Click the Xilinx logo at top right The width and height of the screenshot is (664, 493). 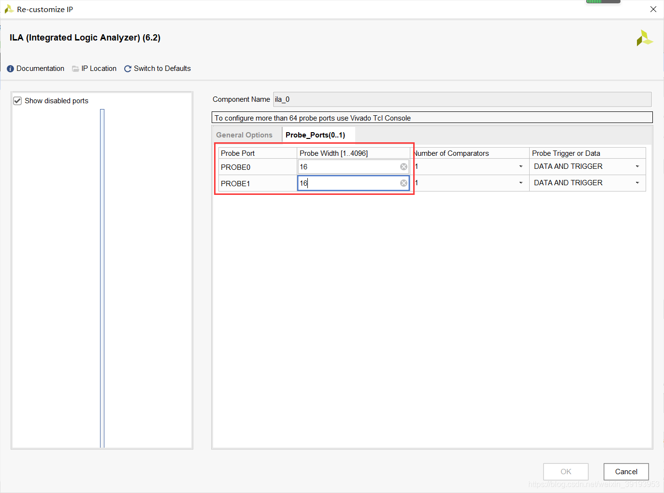[x=645, y=38]
